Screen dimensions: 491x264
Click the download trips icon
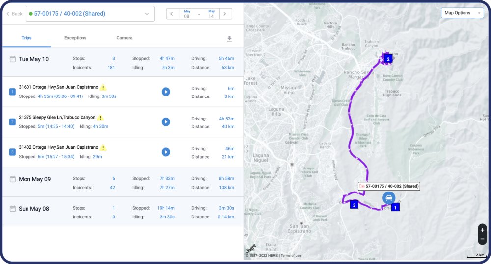pos(229,39)
